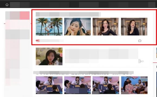Image resolution: width=157 pixels, height=97 pixels.
Task: Open thumbnail of smiling woman in black dress
Action: 106,27
